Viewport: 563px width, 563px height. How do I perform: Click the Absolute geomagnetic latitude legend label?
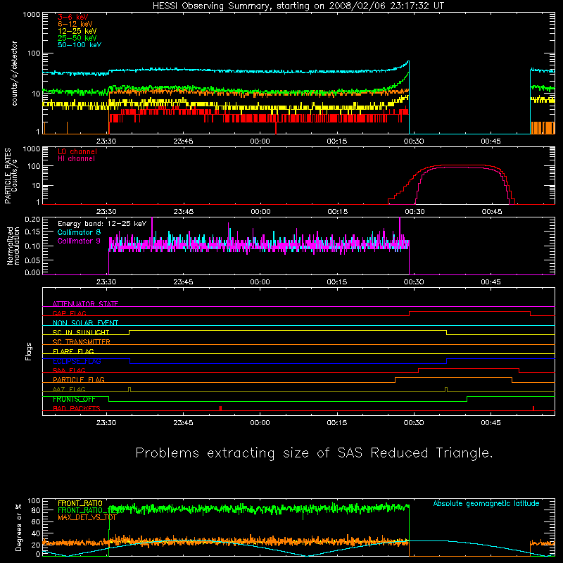(486, 503)
